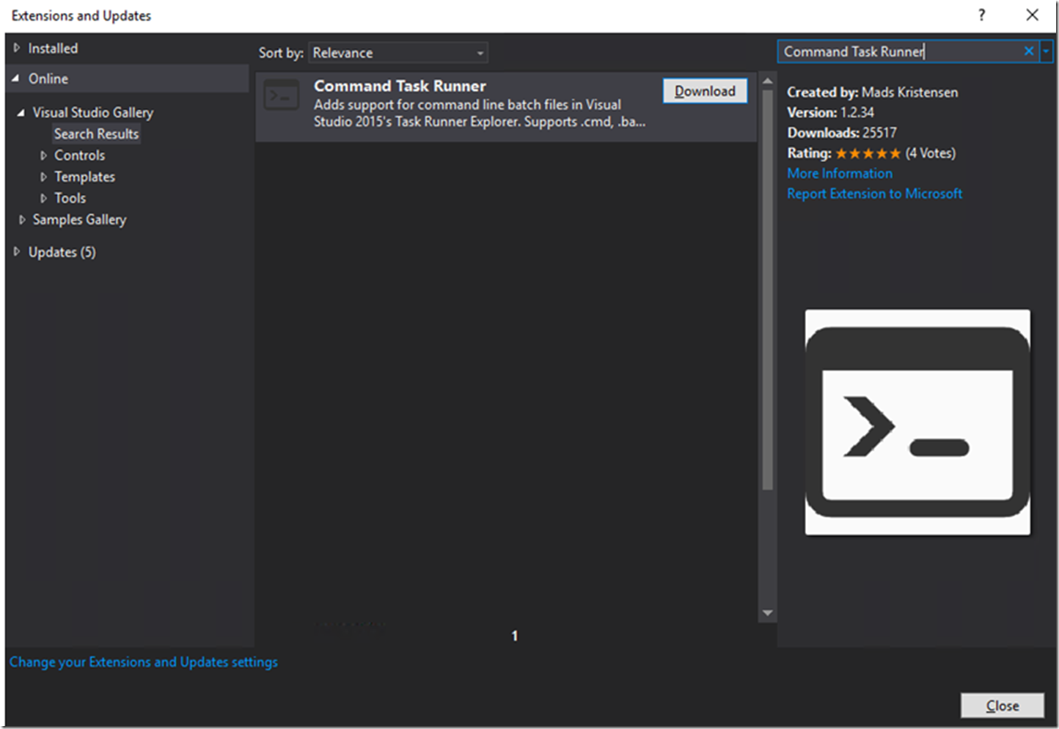Collapse the Visual Studio Gallery node arrow
1059x729 pixels.
21,112
